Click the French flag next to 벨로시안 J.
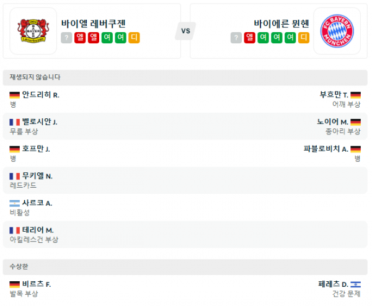Image resolution: width=372 pixels, height=306 pixels. click(x=15, y=122)
